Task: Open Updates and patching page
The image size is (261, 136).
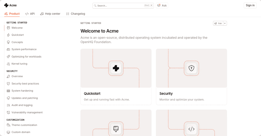Action: click(x=25, y=98)
